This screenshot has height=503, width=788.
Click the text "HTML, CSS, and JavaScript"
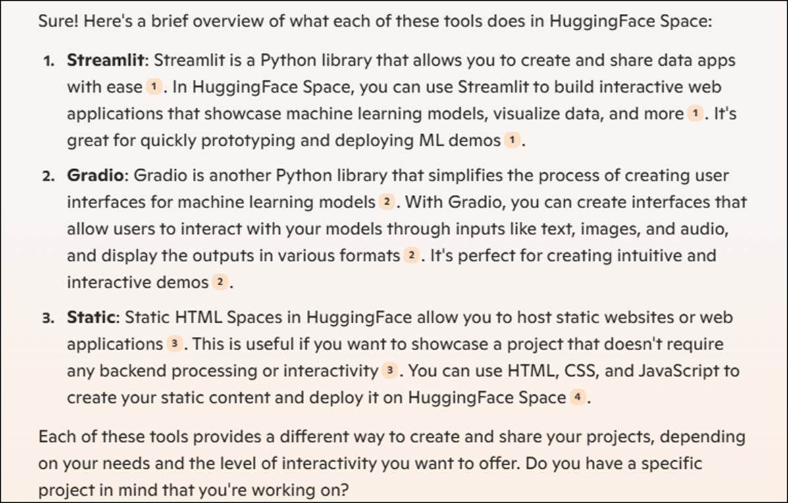(613, 371)
